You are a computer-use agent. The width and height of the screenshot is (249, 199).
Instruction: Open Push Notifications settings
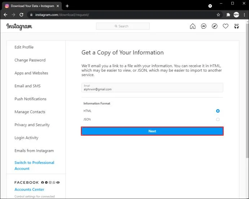[30, 99]
